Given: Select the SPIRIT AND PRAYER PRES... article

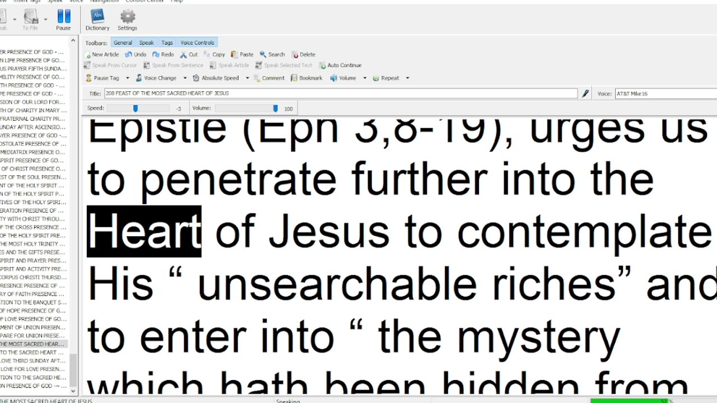Looking at the screenshot, I should point(34,261).
